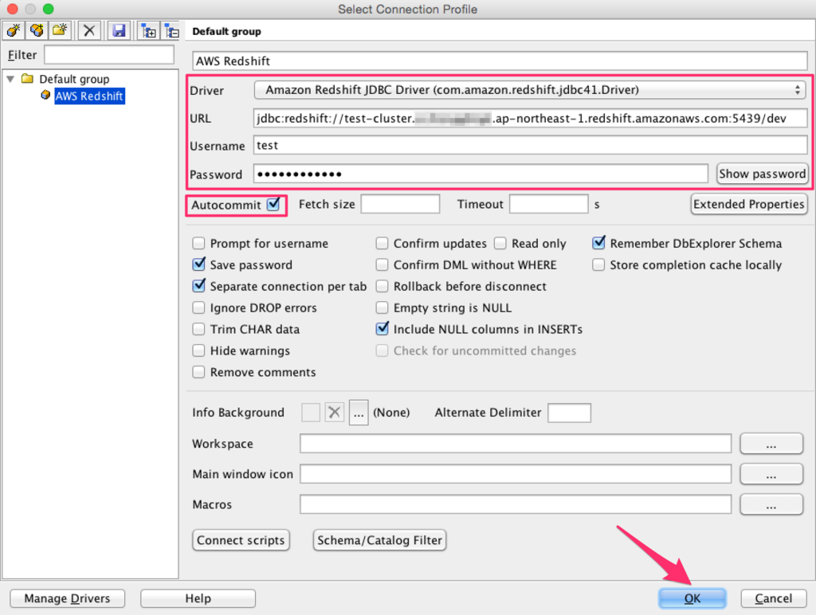Click the Password field
The height and width of the screenshot is (615, 816).
(481, 174)
